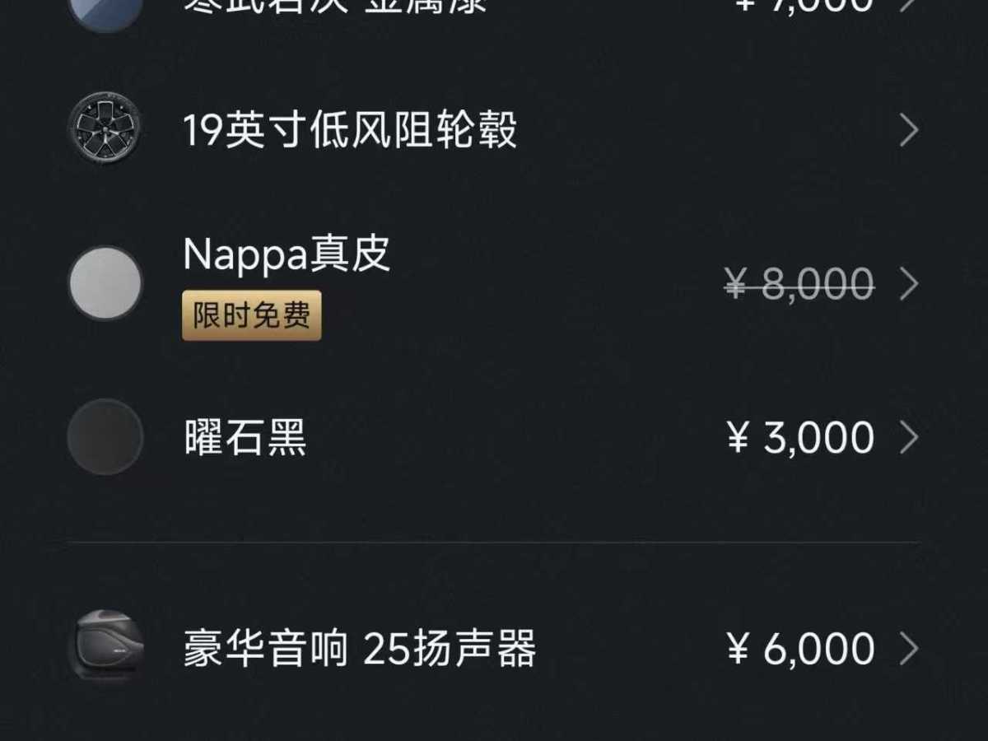Expand the 19英寸低风阻轮毂 option chevron
The image size is (988, 741).
pos(909,130)
